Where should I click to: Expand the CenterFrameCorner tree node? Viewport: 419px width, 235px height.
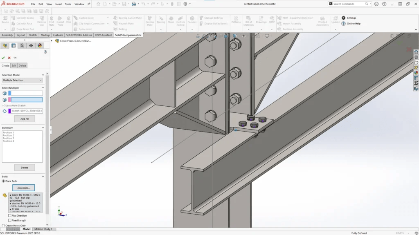click(x=52, y=41)
